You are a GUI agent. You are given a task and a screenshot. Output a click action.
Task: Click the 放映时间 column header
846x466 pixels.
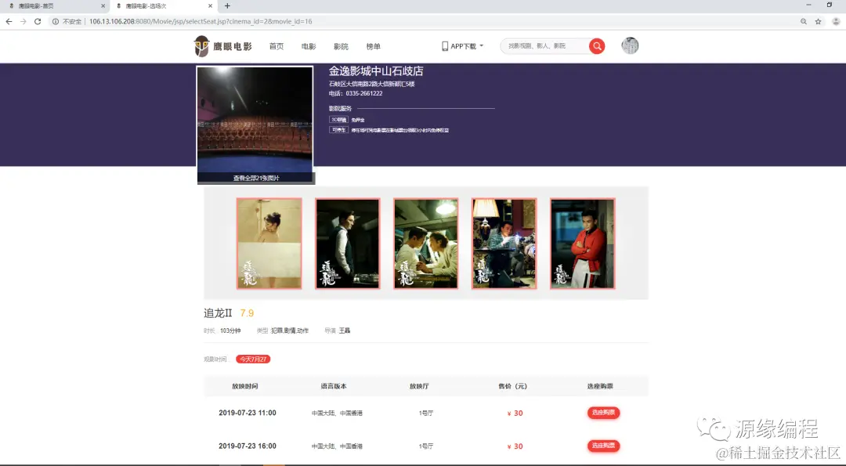click(245, 386)
